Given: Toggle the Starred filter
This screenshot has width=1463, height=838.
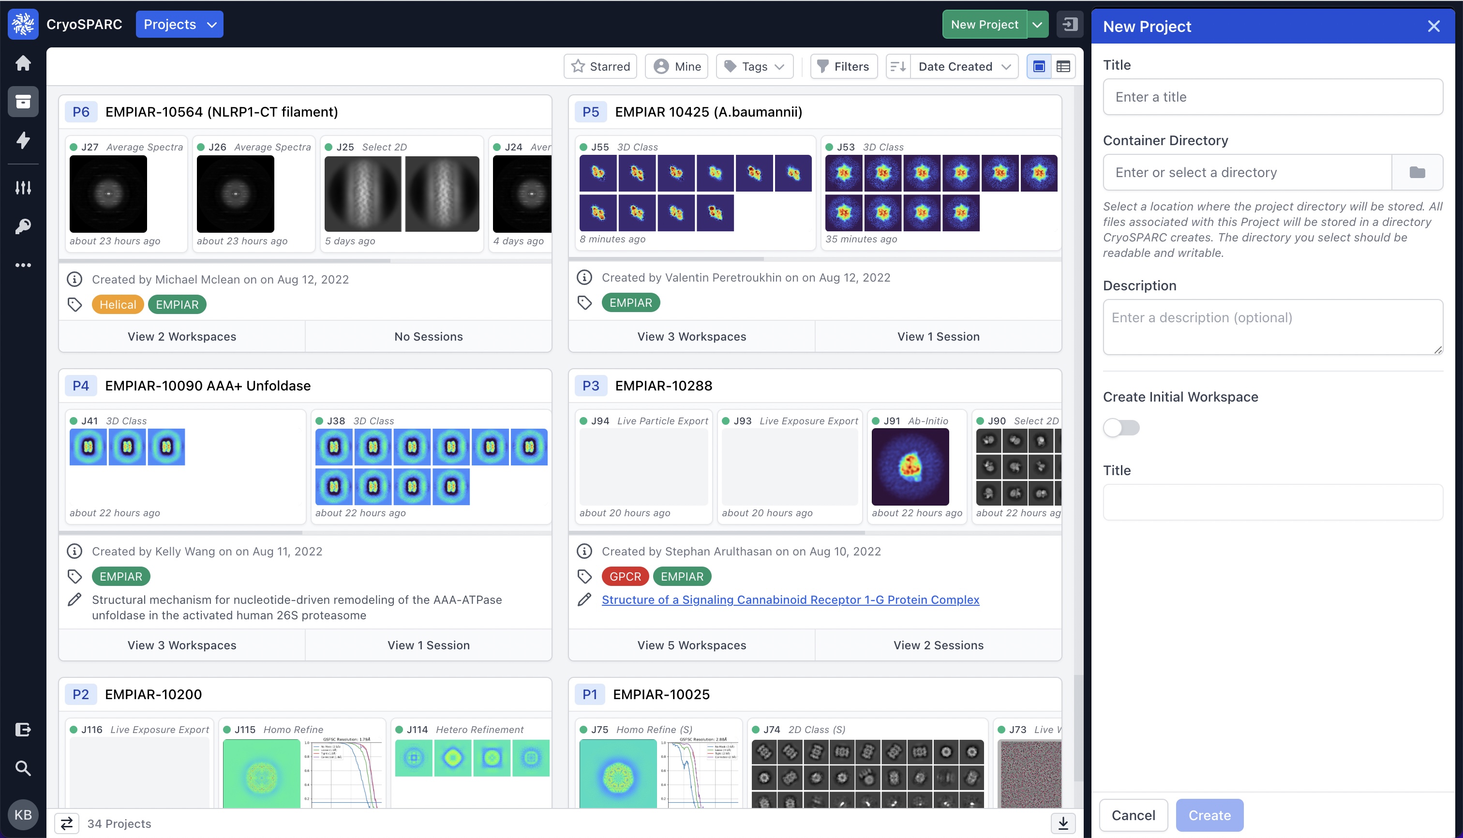Looking at the screenshot, I should pos(600,67).
